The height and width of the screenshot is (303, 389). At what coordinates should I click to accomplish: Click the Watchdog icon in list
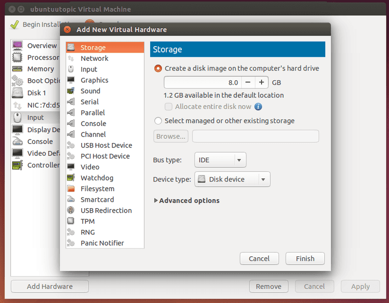[x=71, y=178]
